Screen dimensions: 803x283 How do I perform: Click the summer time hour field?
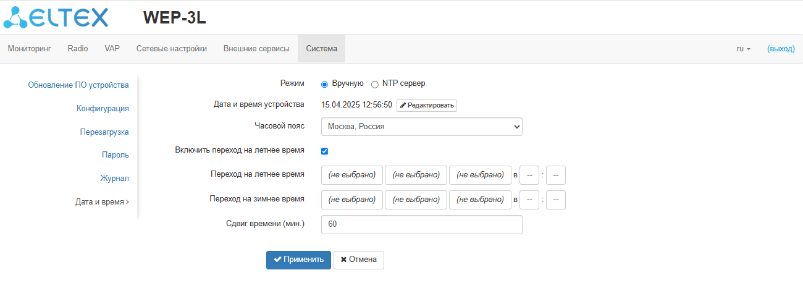click(529, 175)
